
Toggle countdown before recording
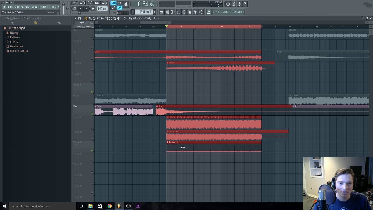coord(90,3)
